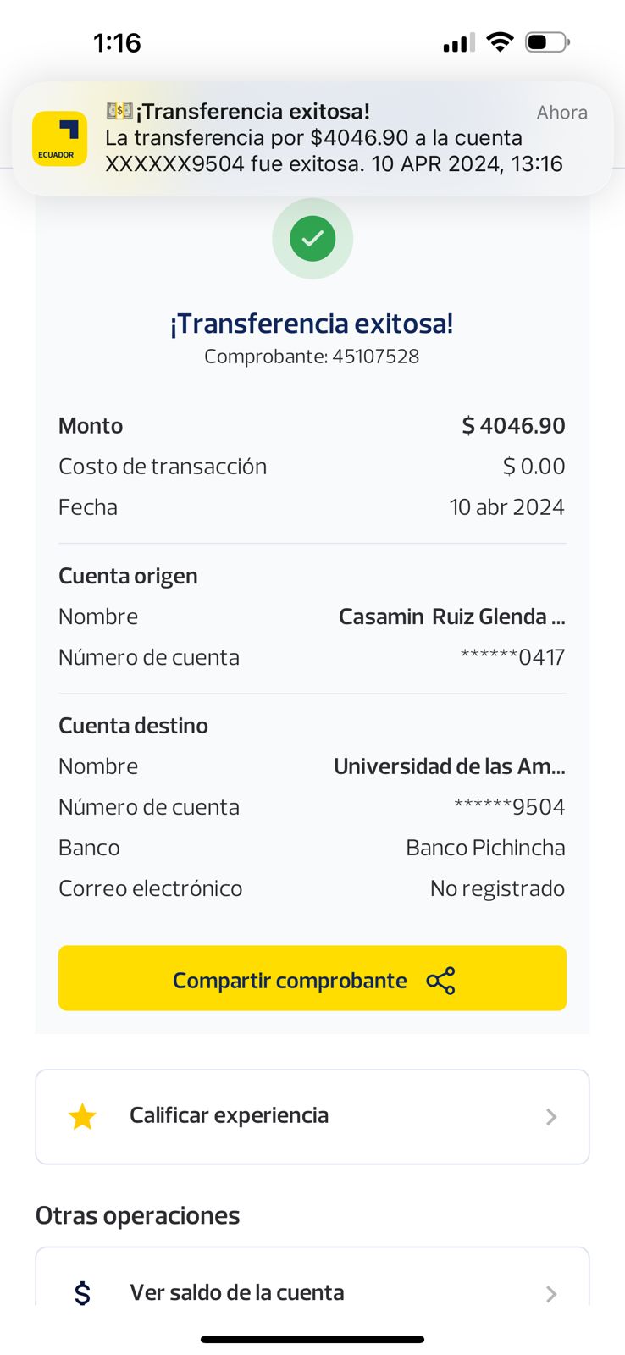Tap the Wi-Fi status icon

pyautogui.click(x=500, y=42)
